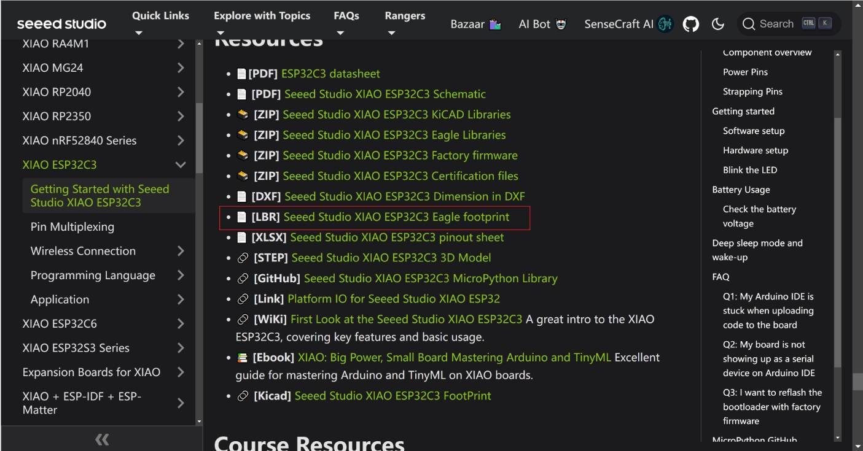Click the page vertical scrollbar thumb
This screenshot has height=451, width=863.
tap(857, 382)
